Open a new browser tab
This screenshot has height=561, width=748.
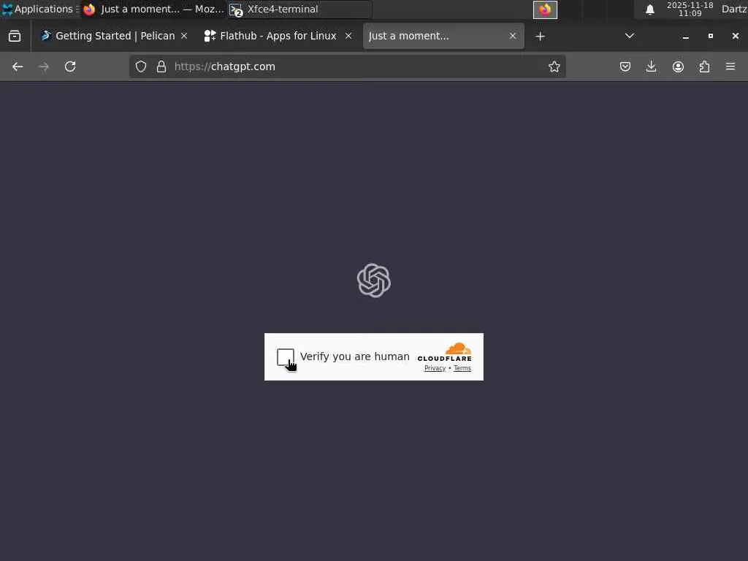540,37
